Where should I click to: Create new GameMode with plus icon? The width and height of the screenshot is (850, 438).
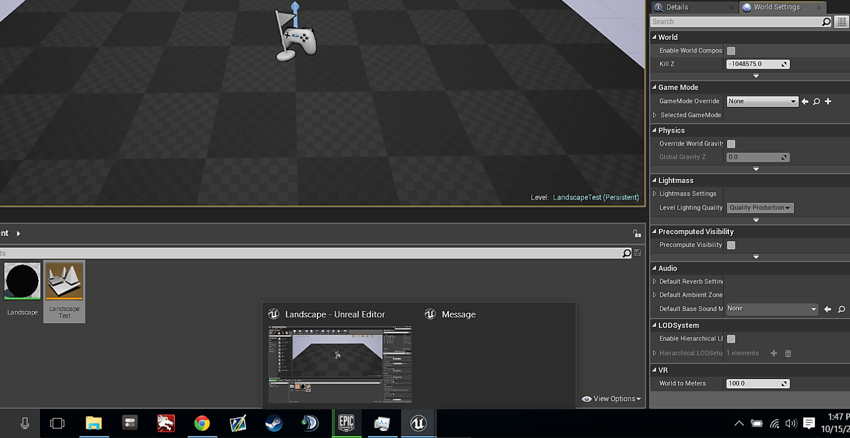[x=828, y=102]
